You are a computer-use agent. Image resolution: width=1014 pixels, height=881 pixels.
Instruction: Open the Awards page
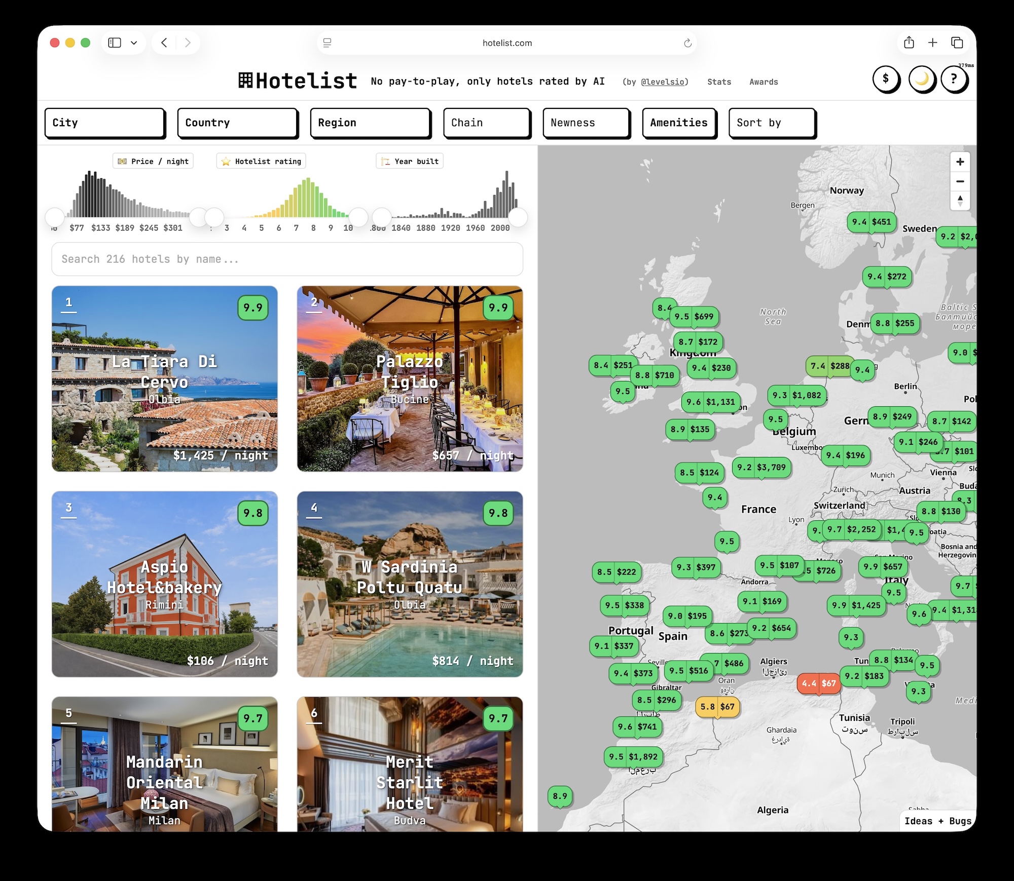click(x=764, y=82)
